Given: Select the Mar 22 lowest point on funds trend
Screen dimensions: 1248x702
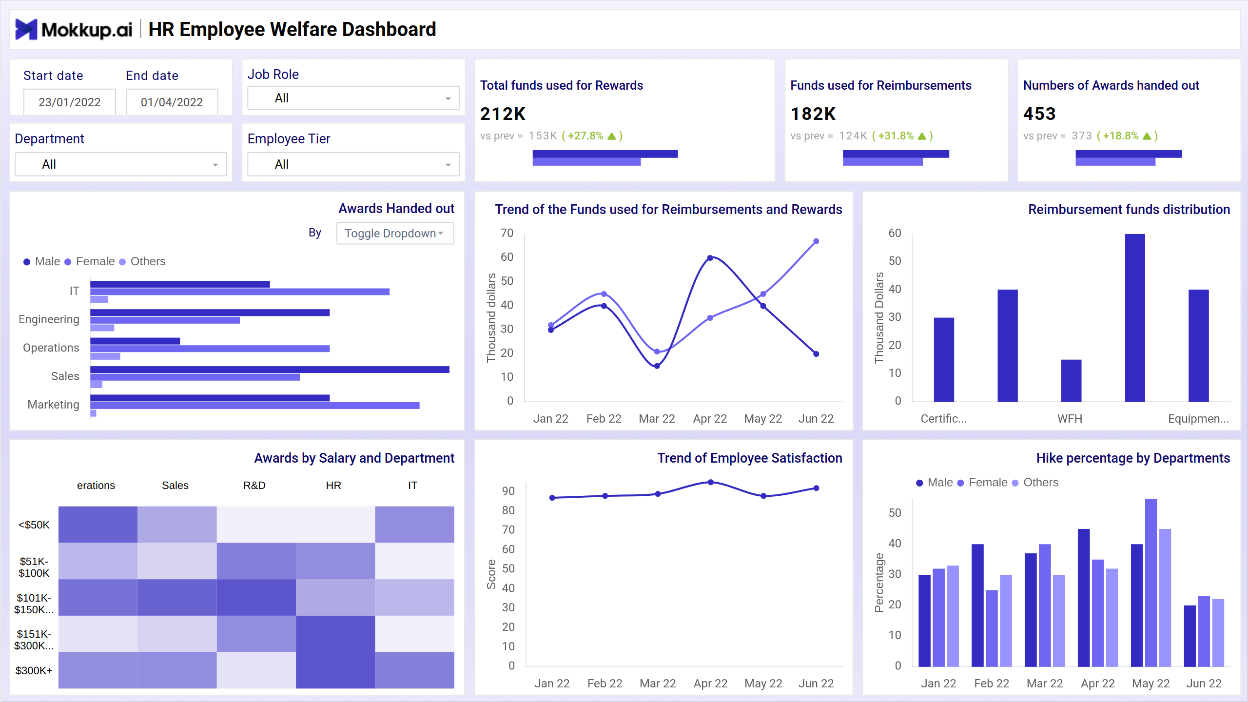Looking at the screenshot, I should tap(657, 366).
